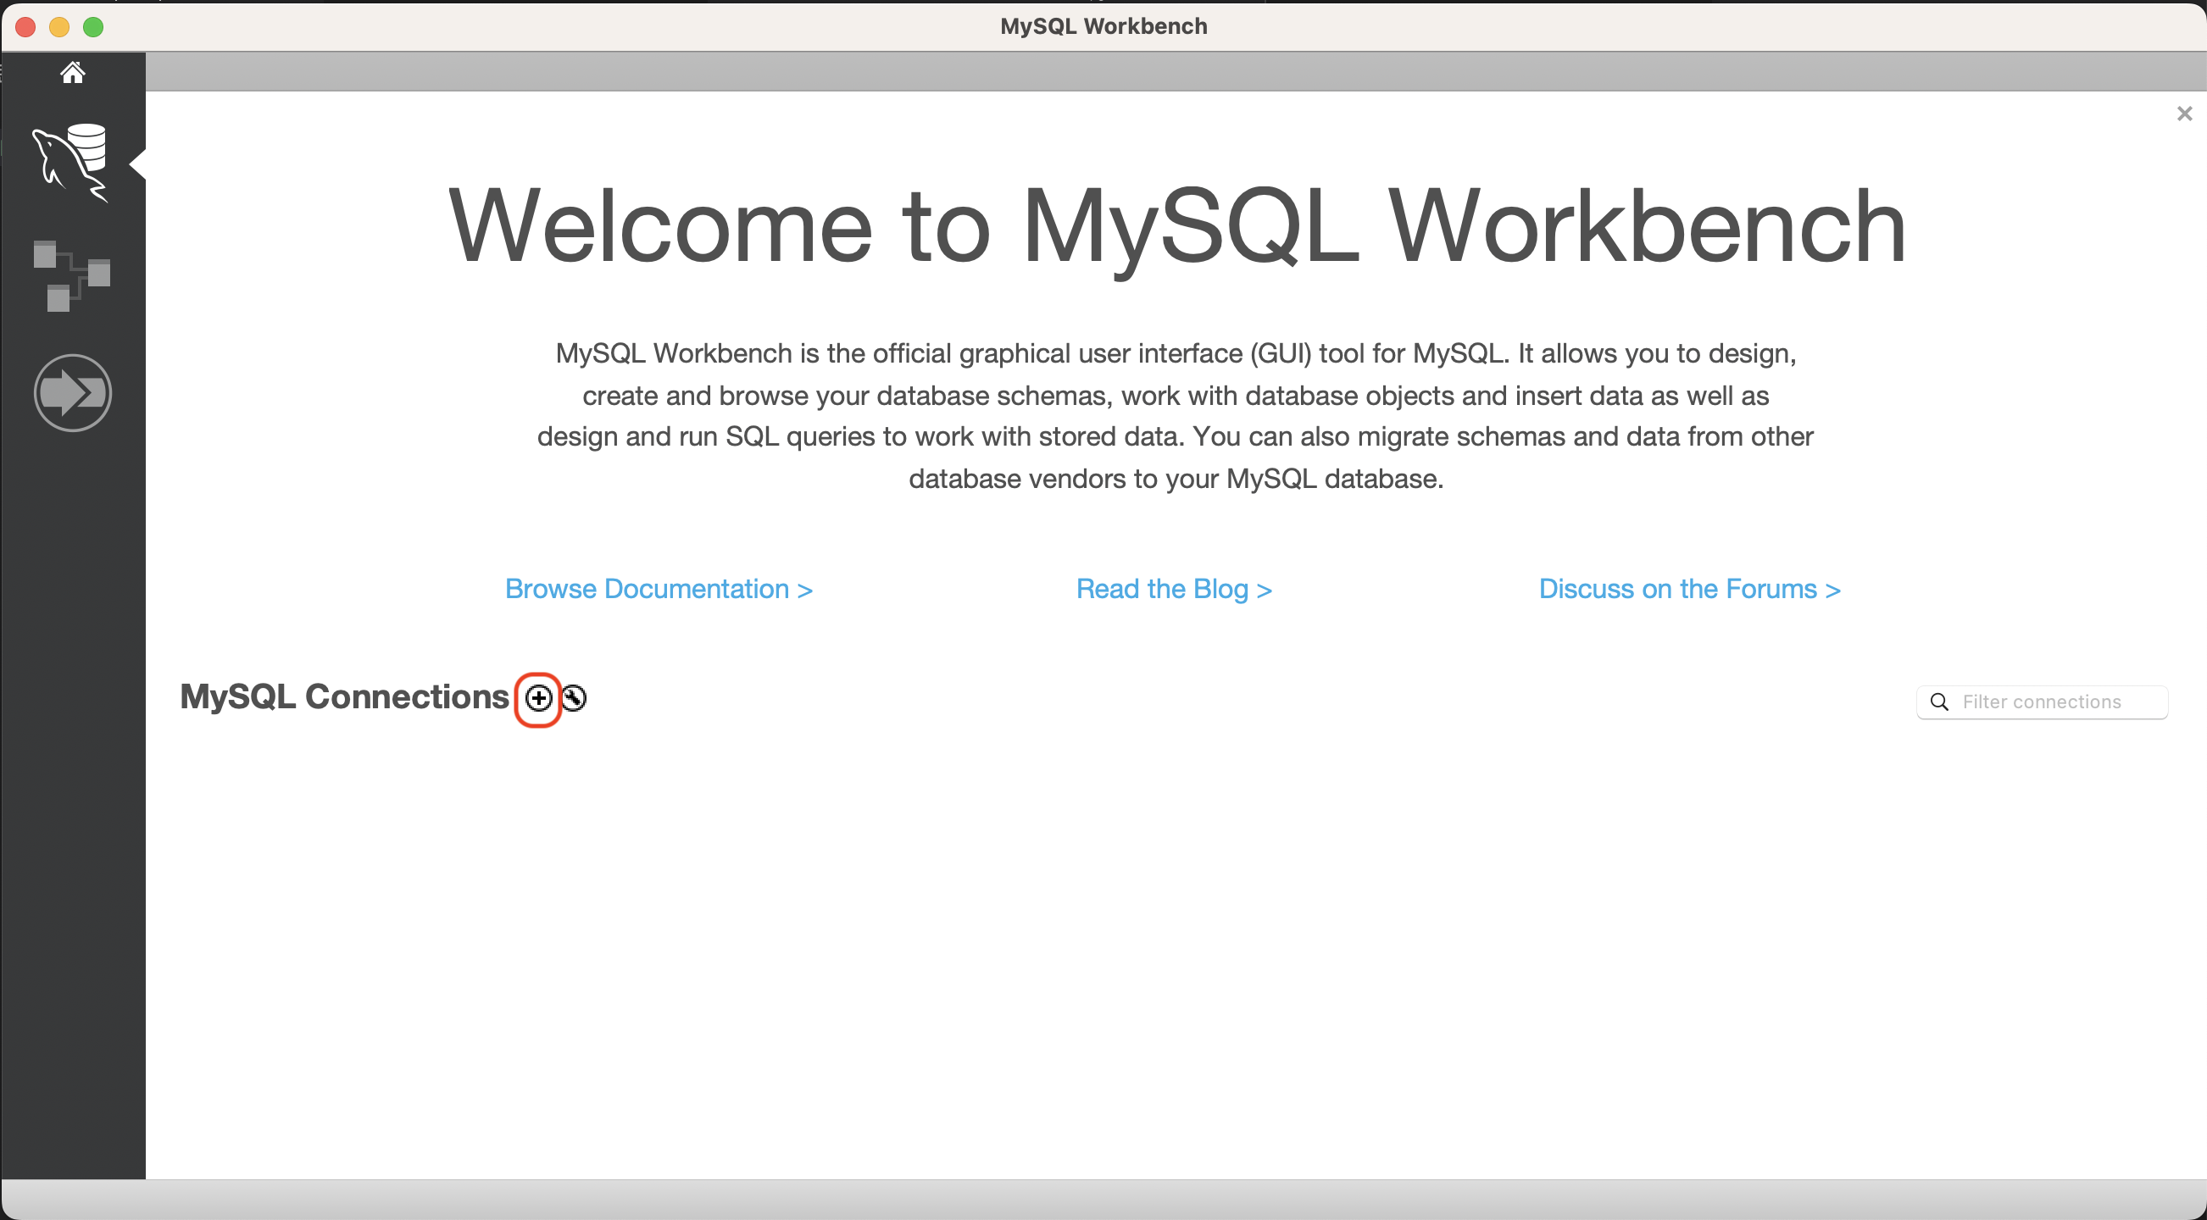Screen dimensions: 2207x1220
Task: Close the window with red button
Action: point(25,27)
